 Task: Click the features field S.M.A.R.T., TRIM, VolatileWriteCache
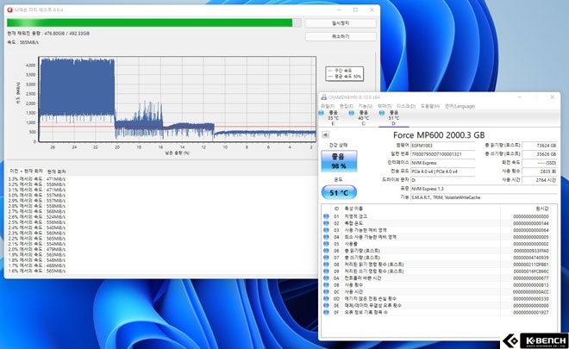(x=484, y=197)
